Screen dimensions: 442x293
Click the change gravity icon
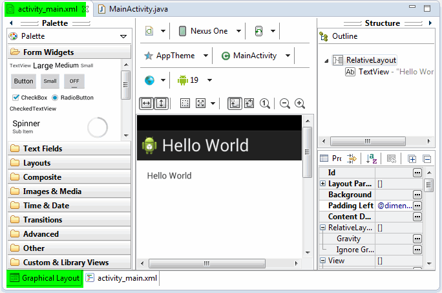[201, 103]
